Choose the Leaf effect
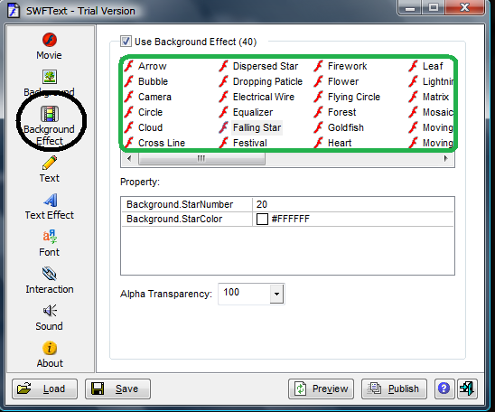This screenshot has height=412, width=495. tap(425, 66)
